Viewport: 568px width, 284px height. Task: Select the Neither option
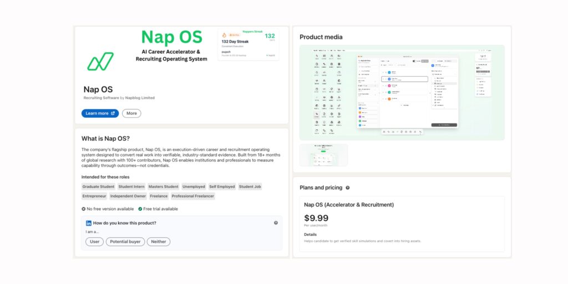click(158, 242)
